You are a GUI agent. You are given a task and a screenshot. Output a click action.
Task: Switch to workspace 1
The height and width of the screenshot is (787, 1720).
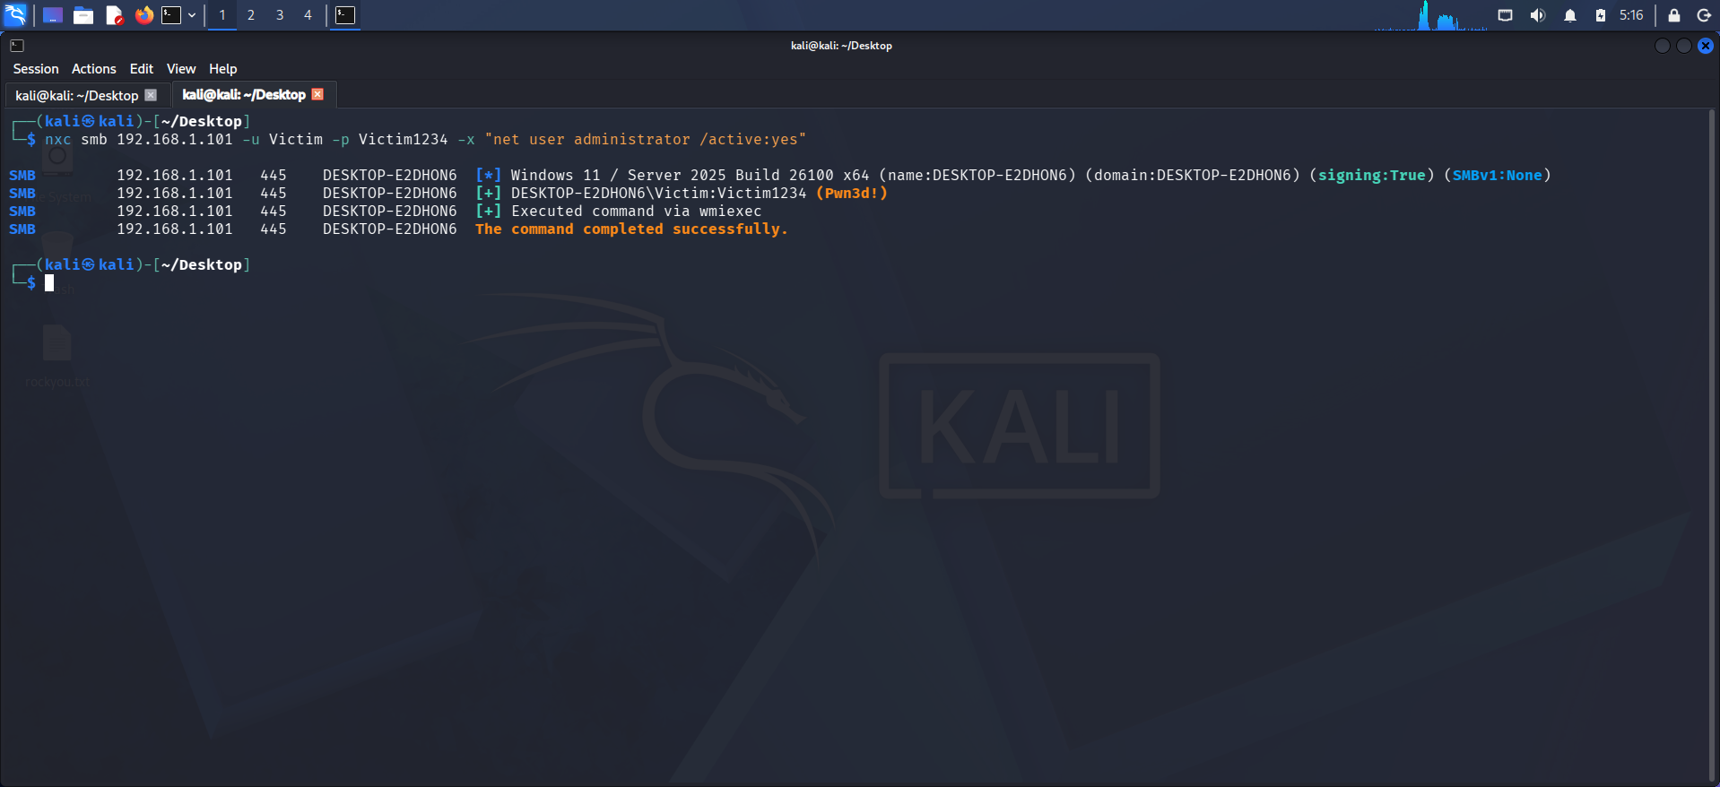[222, 15]
